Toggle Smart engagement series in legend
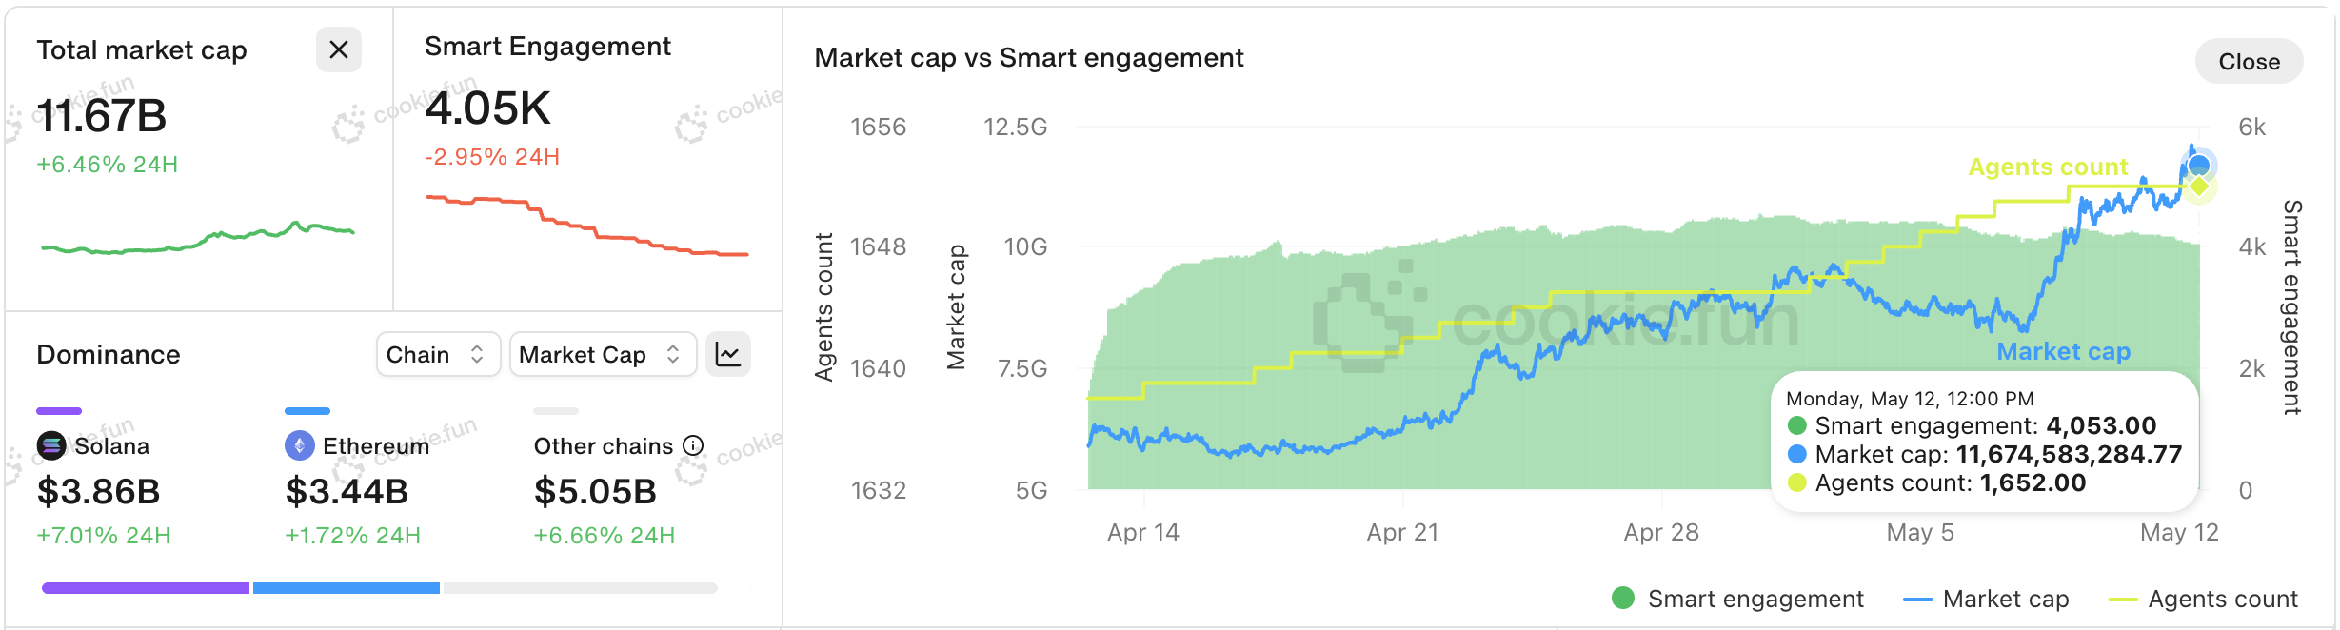This screenshot has width=2340, height=630. pos(1737,599)
